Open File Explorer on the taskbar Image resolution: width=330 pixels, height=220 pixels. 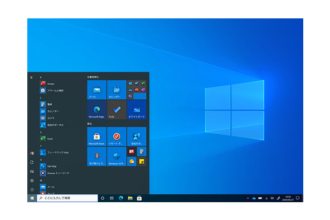click(x=130, y=198)
